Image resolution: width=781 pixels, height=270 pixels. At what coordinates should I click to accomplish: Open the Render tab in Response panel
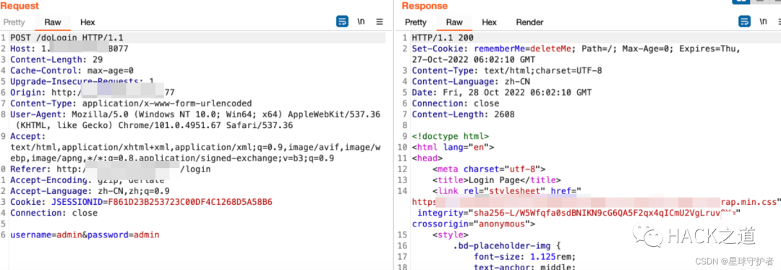529,22
